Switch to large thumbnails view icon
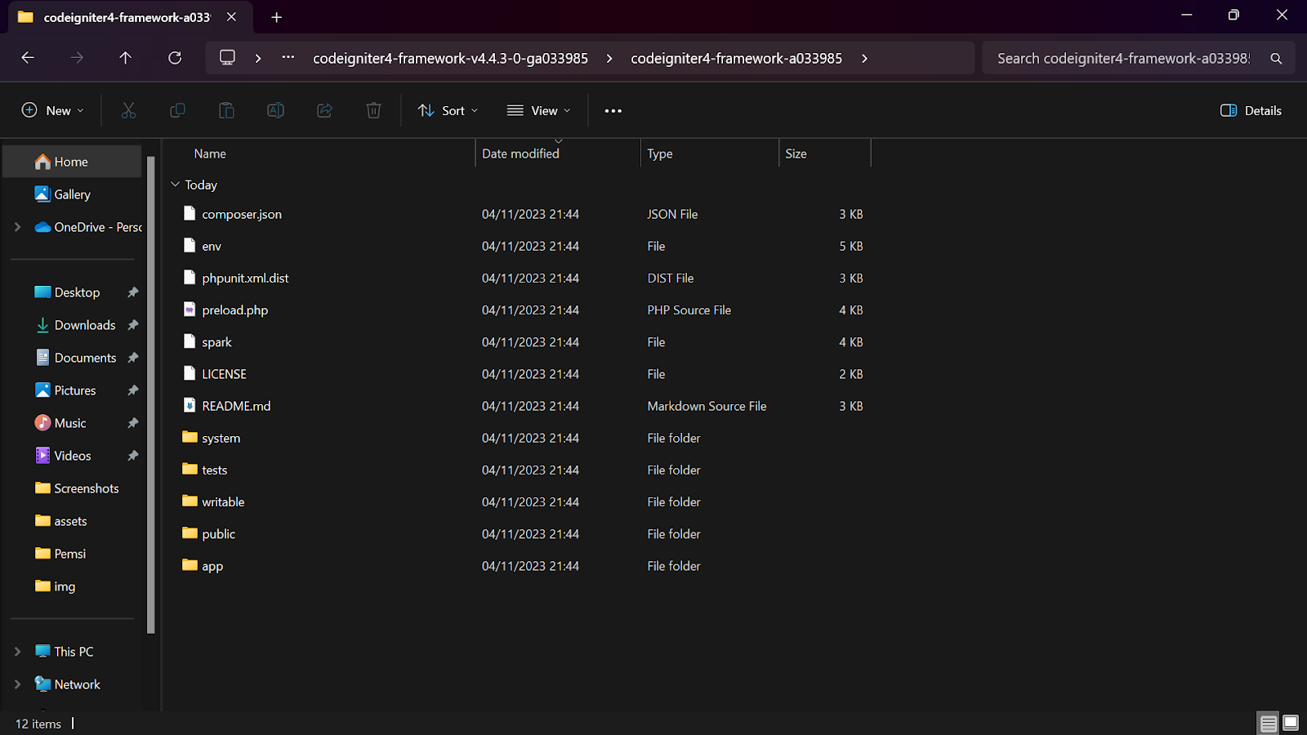This screenshot has height=735, width=1307. (x=1291, y=723)
